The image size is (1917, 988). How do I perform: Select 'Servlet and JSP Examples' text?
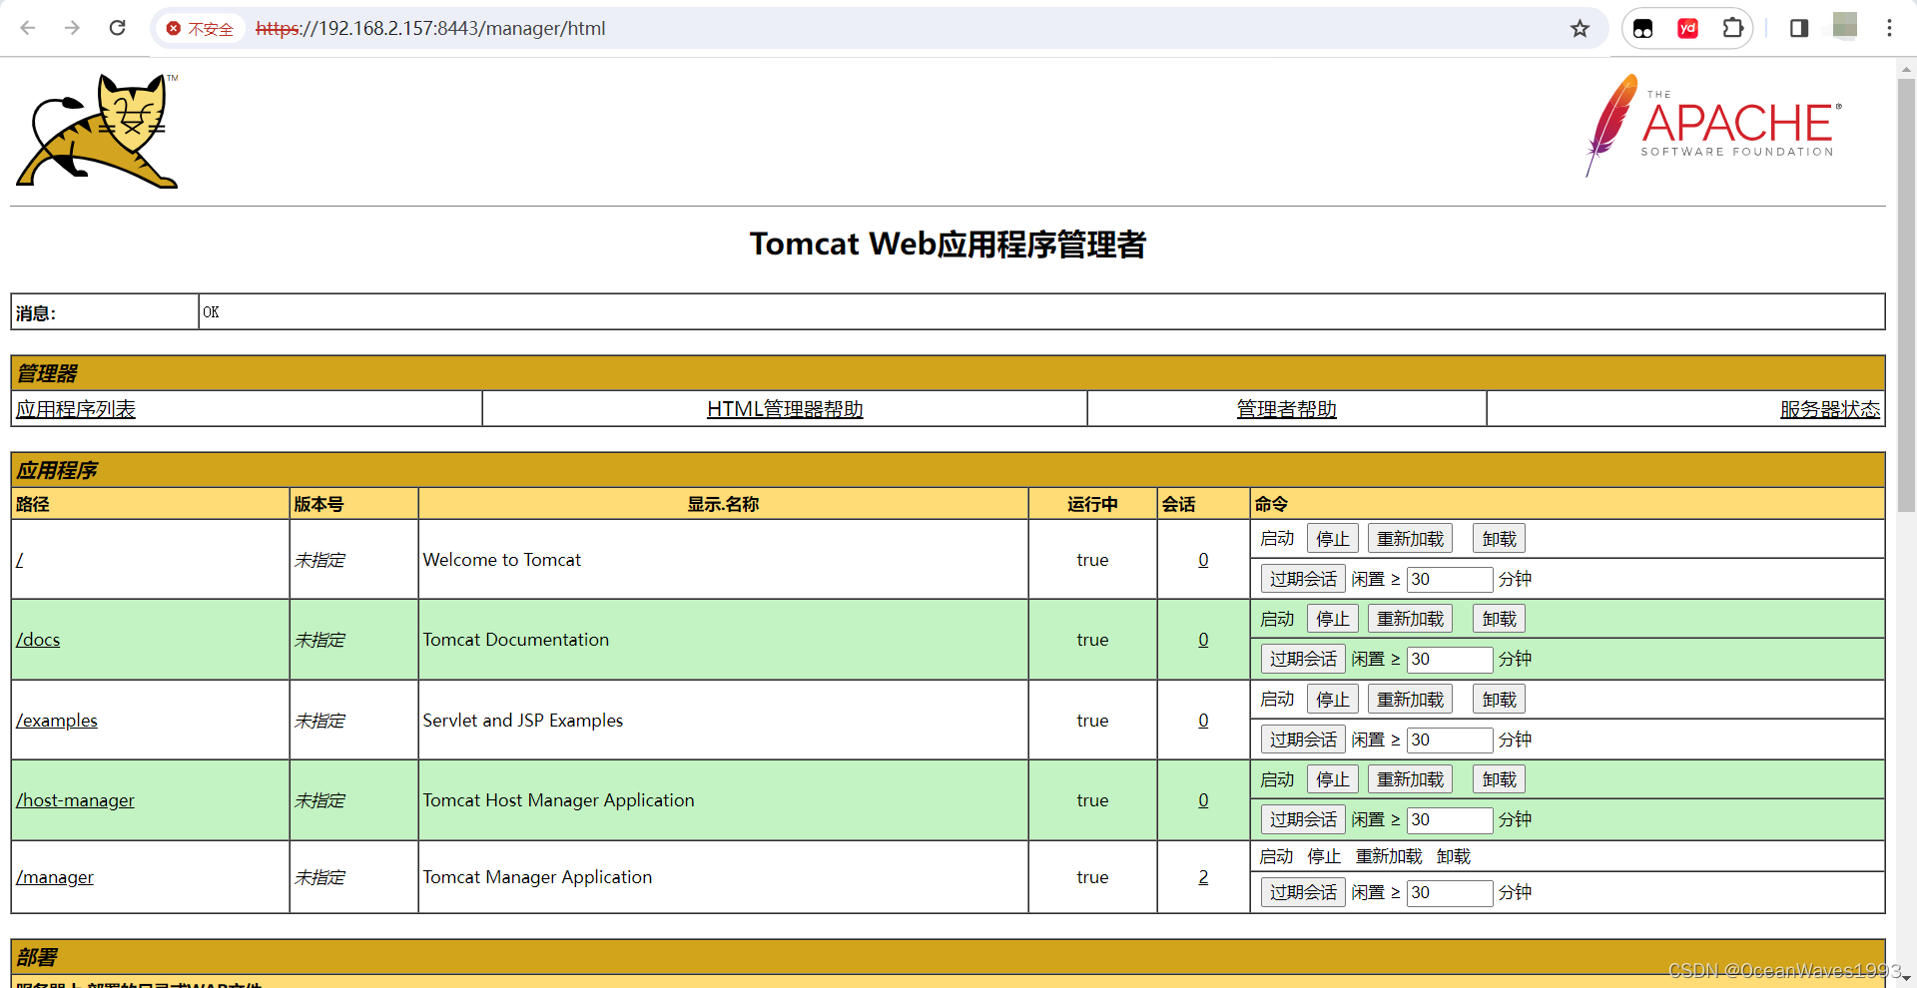point(523,721)
